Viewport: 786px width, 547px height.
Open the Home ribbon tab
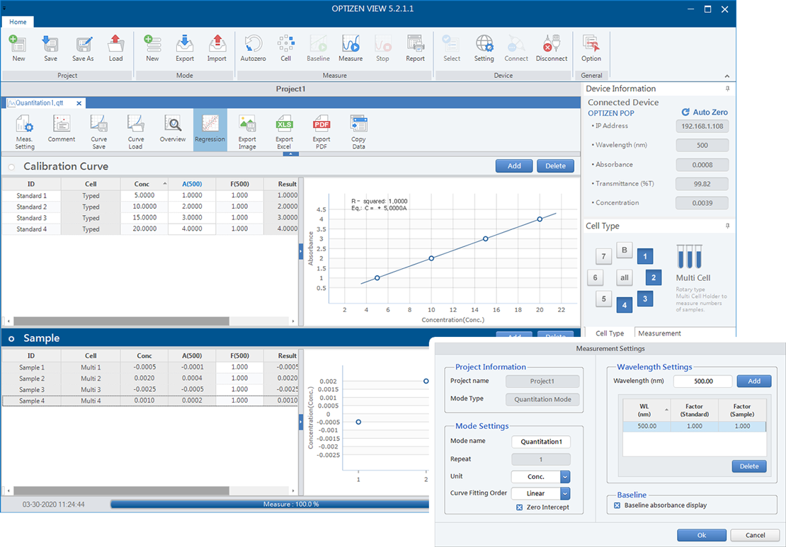point(18,22)
